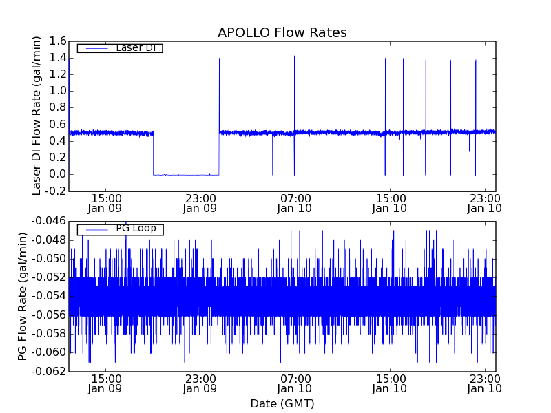Click the PG Loop legend blue line sample
Viewport: 551px width, 413px height.
pos(96,230)
